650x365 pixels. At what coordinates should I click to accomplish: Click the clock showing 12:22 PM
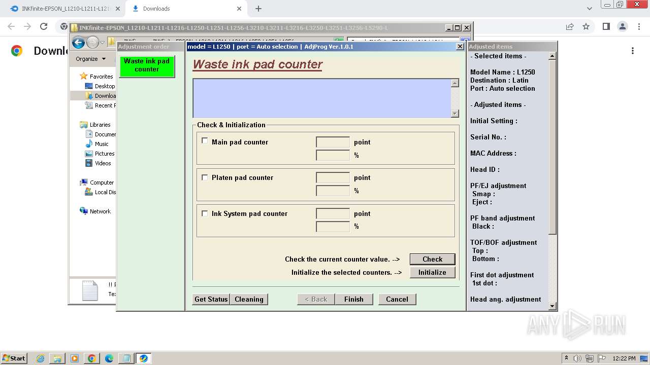coord(624,358)
